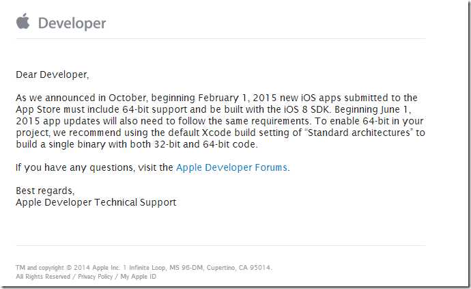
Task: Click the Apple logo icon
Action: pos(23,22)
